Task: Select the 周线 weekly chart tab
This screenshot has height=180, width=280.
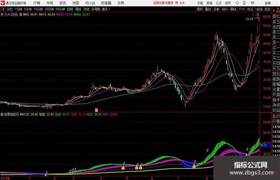Action: point(78,9)
